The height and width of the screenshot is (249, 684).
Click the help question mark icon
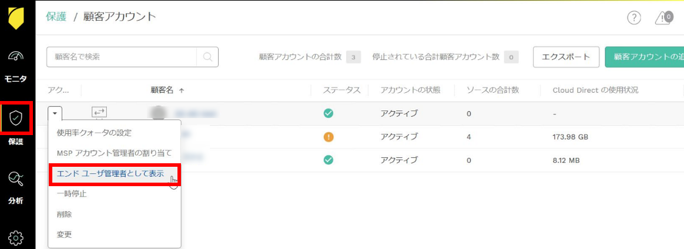pos(633,18)
